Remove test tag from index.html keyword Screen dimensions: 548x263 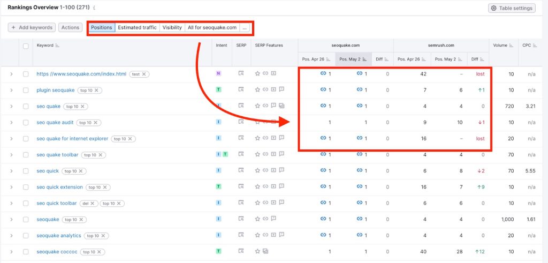coord(143,74)
